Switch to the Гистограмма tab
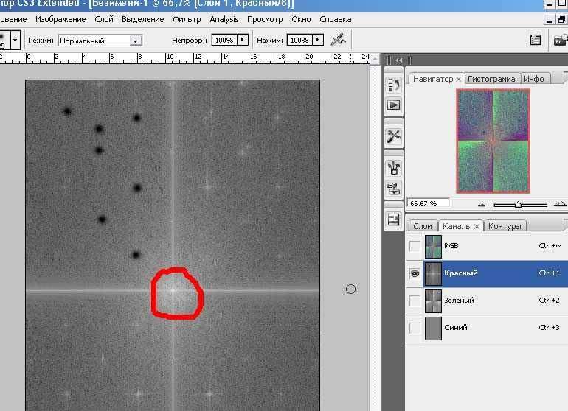The image size is (568, 411). [493, 79]
